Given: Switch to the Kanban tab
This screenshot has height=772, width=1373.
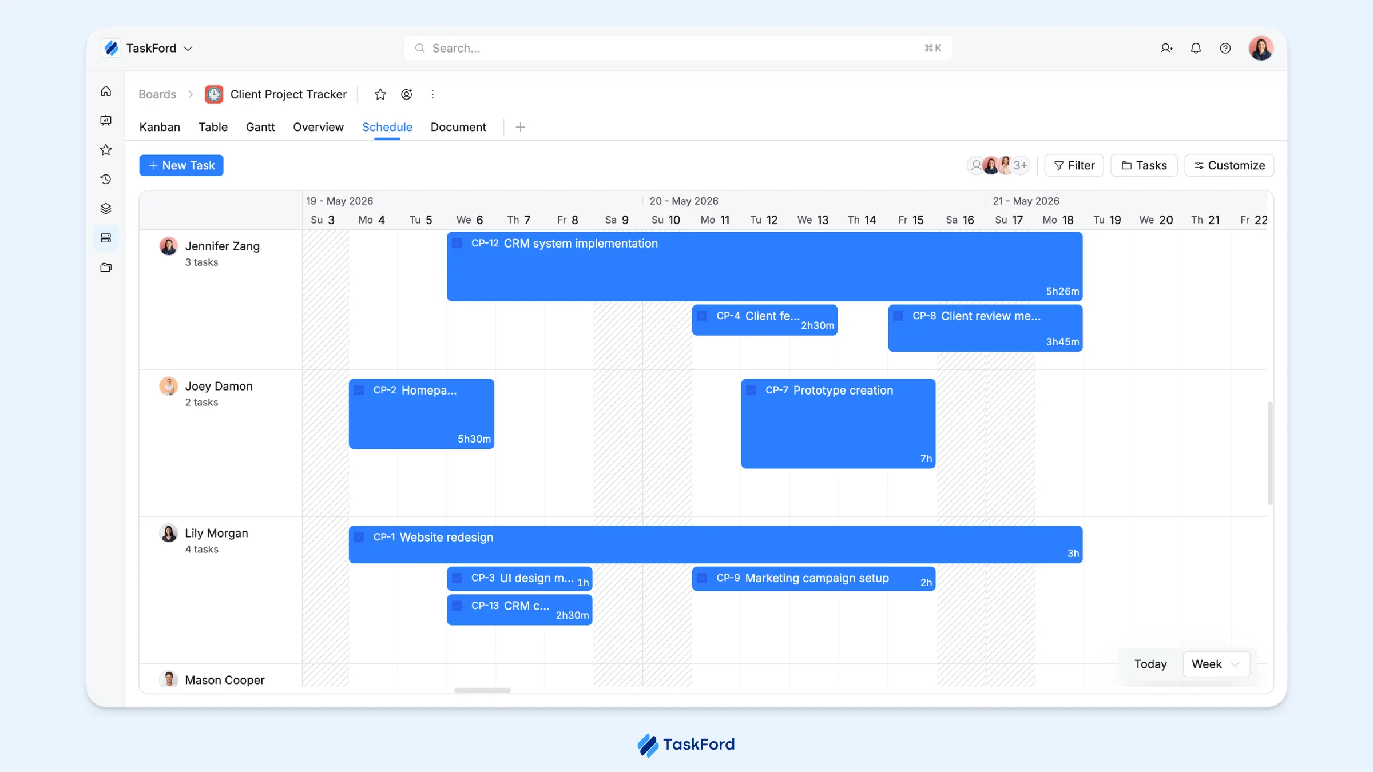Looking at the screenshot, I should (160, 127).
